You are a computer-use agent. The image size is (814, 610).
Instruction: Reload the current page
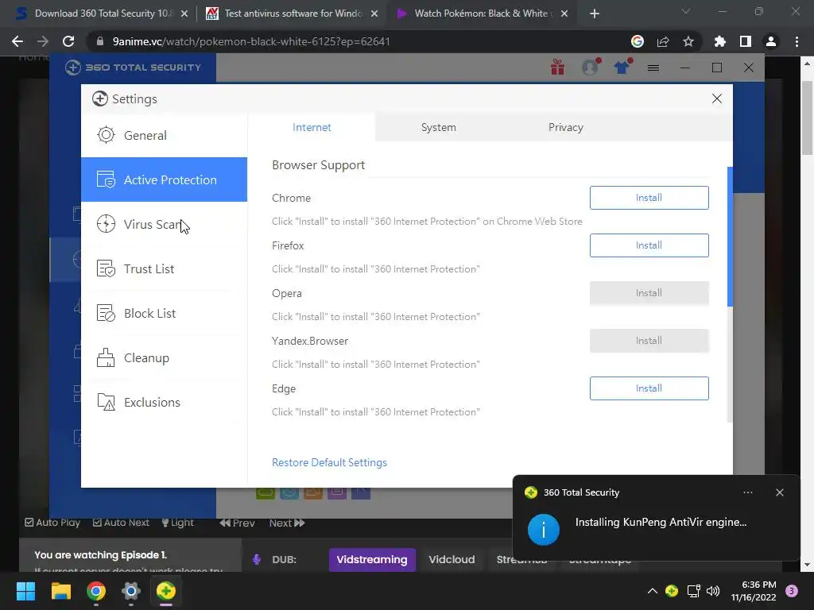(68, 41)
